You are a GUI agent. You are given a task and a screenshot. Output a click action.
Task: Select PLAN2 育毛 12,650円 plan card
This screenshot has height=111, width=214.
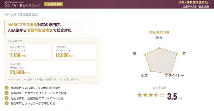75,51
